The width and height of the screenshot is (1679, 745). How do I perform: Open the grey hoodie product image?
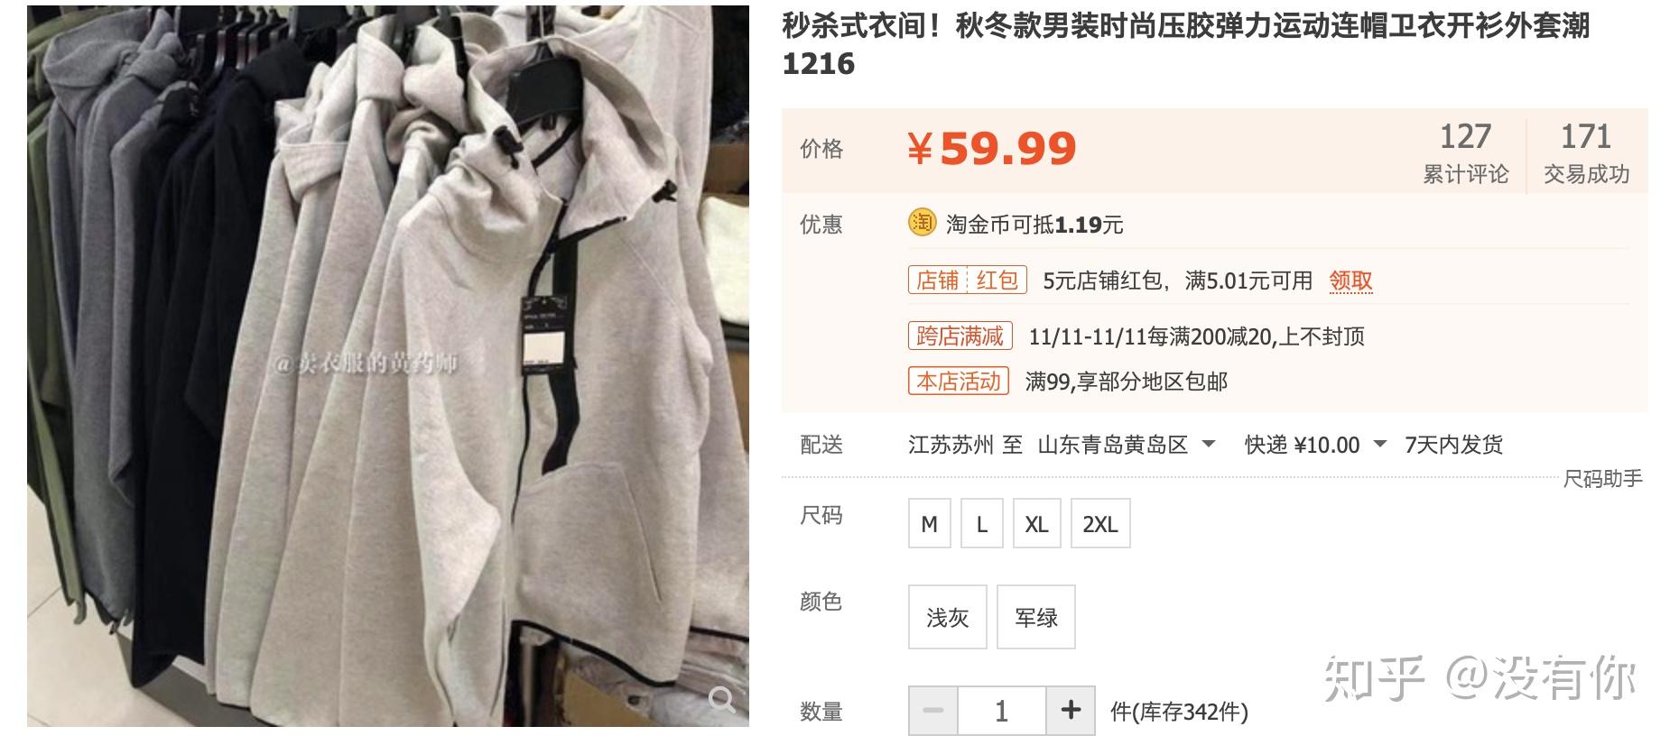[388, 365]
